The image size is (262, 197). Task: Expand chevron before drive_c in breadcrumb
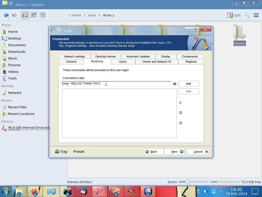(100, 15)
